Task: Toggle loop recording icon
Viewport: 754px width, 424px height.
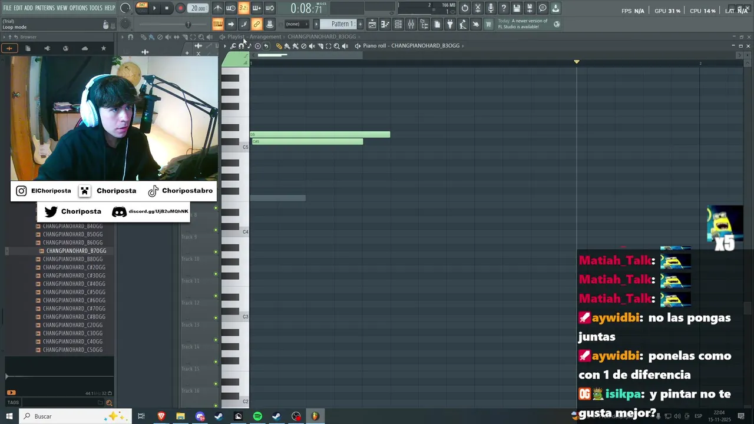Action: click(x=269, y=8)
